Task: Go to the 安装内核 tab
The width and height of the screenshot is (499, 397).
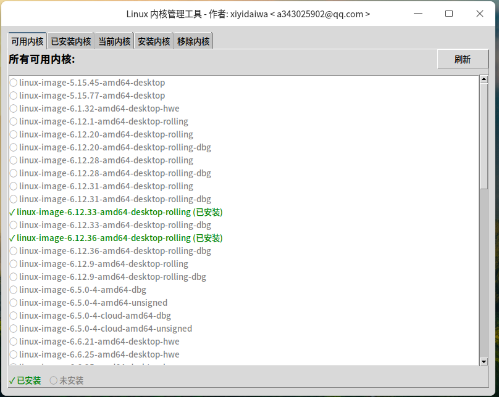Action: (154, 41)
